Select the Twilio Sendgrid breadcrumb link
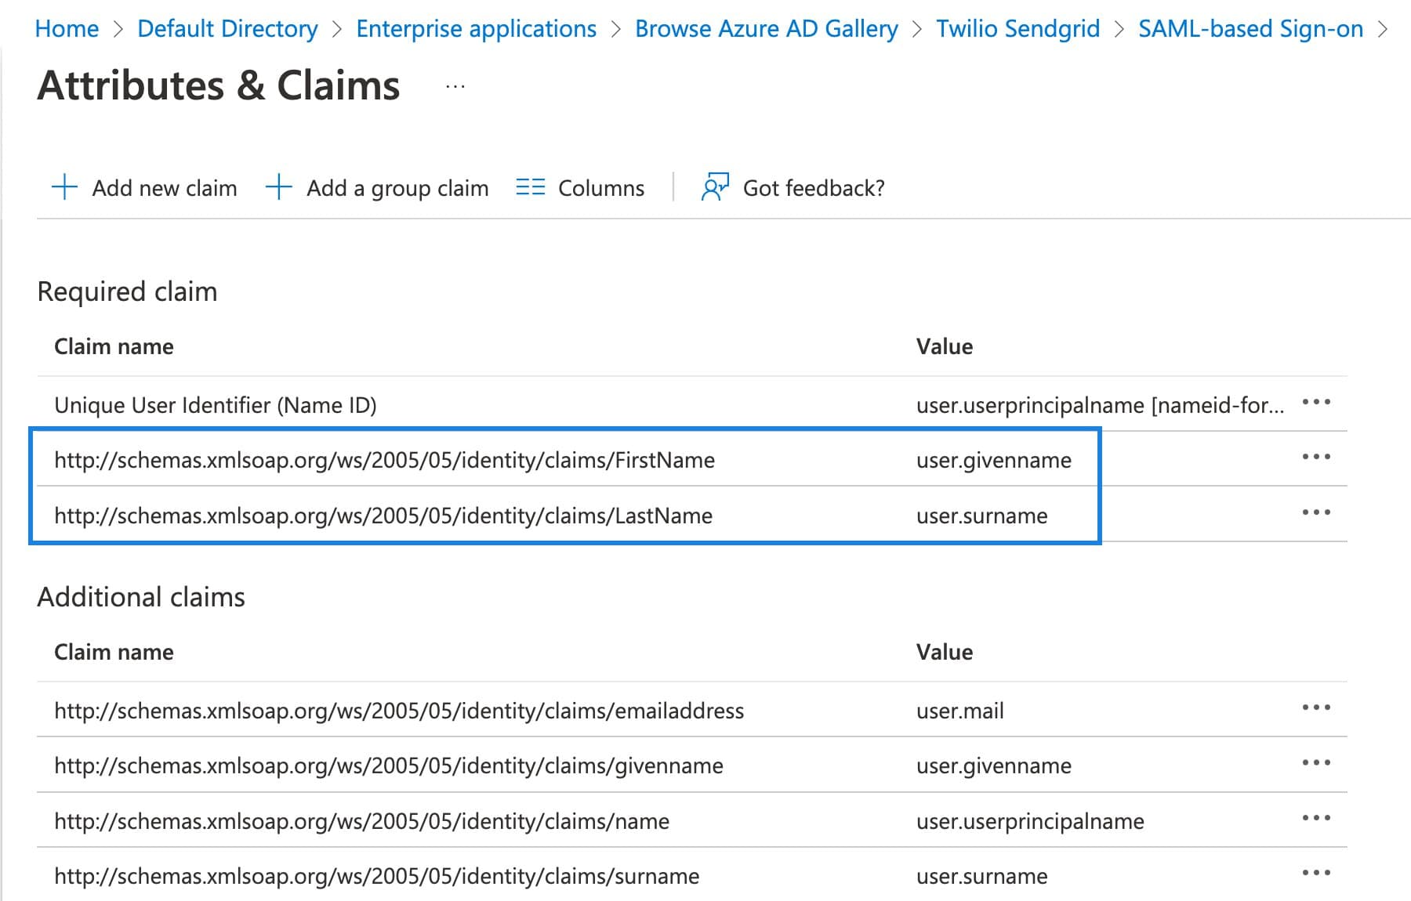The height and width of the screenshot is (901, 1411). point(1017,28)
